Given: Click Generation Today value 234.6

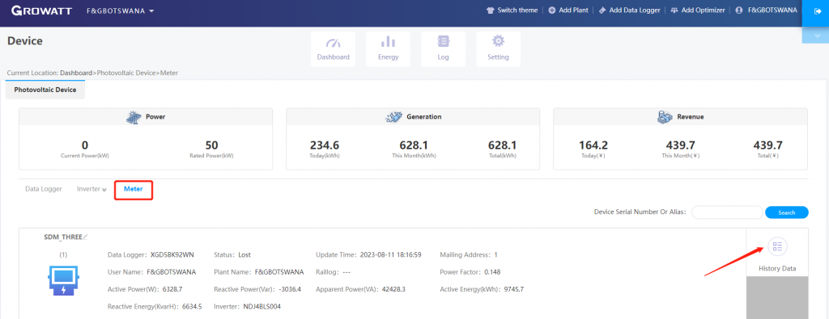Looking at the screenshot, I should (x=324, y=145).
